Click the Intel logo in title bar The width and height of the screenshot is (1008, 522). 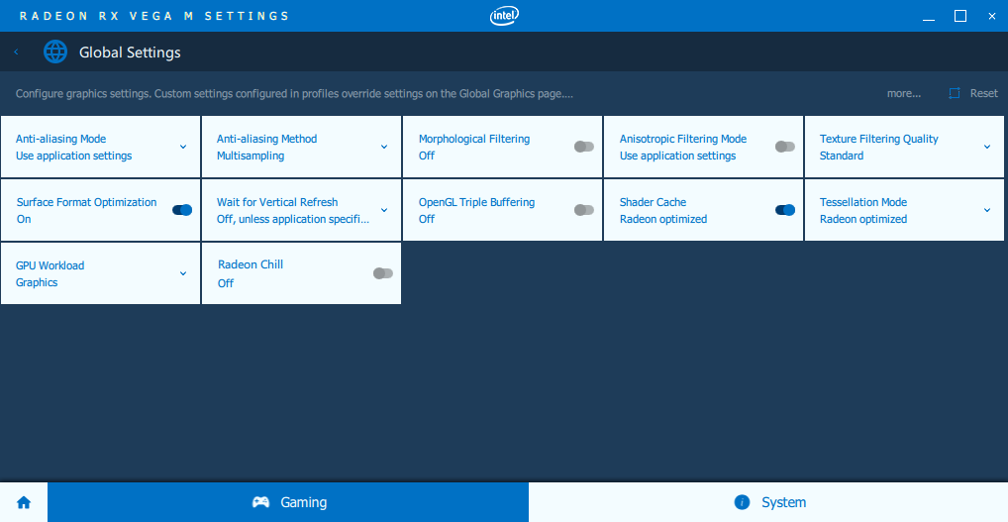coord(504,16)
